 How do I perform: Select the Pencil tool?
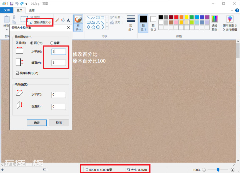point(57,20)
